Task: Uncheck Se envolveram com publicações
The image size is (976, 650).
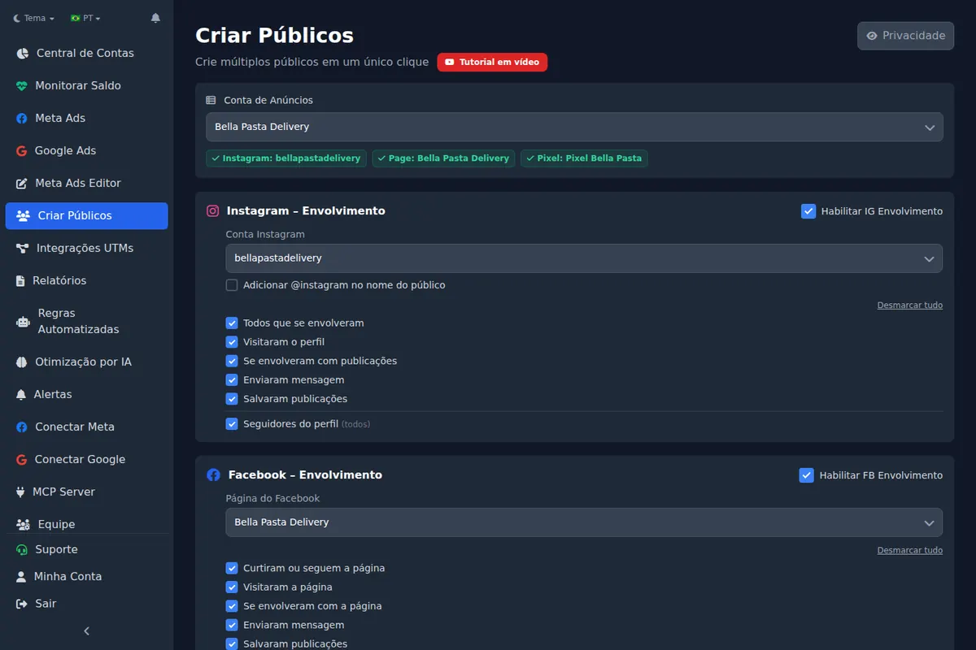Action: click(x=232, y=361)
